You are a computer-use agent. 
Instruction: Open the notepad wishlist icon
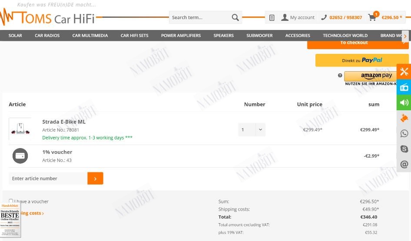[272, 17]
